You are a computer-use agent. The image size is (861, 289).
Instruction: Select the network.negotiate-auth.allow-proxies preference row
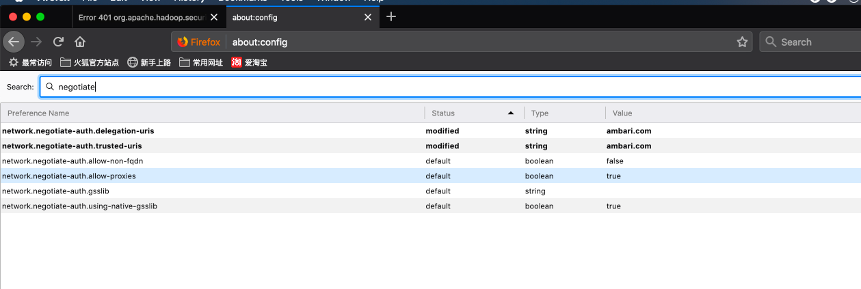pos(69,176)
